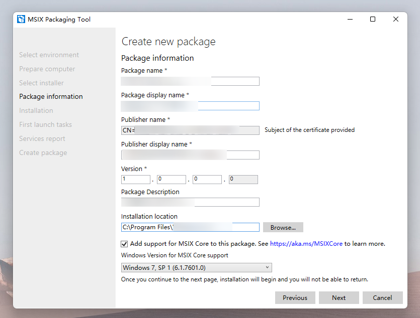Viewport: 420px width, 318px height.
Task: Click the Publisher display name field
Action: (190, 155)
